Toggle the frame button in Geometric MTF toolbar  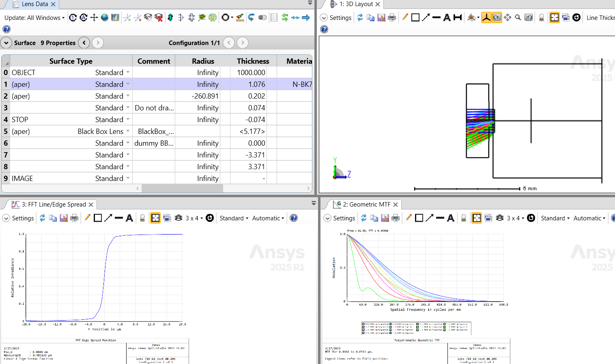tap(477, 218)
